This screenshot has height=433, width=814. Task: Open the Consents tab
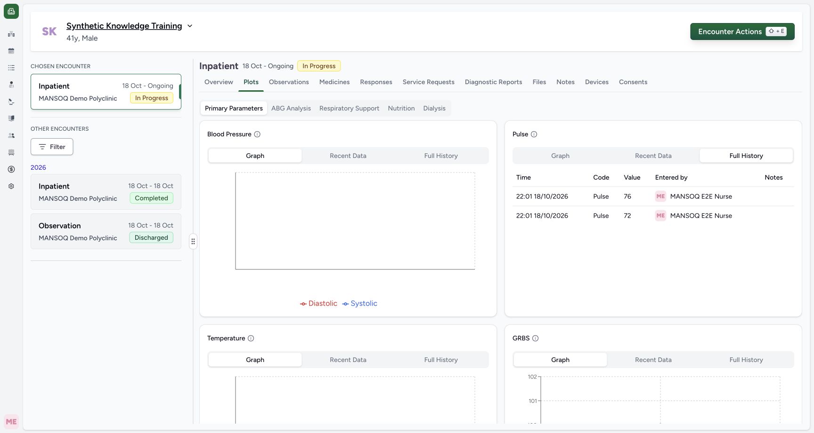click(x=633, y=82)
